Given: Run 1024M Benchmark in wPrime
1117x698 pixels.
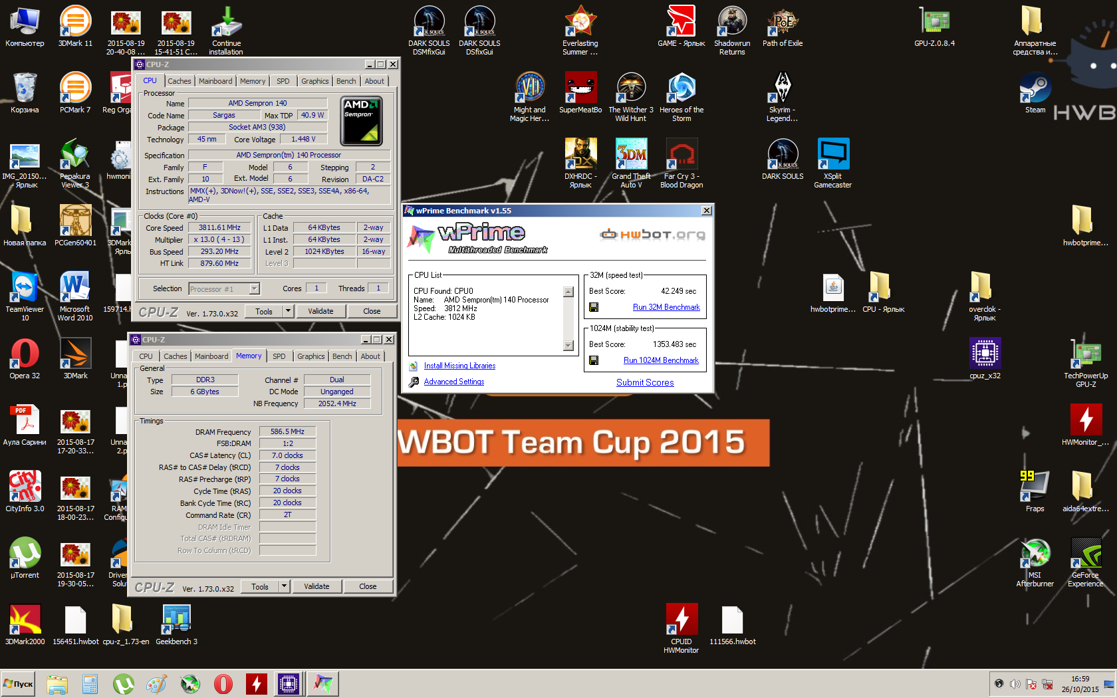Looking at the screenshot, I should pyautogui.click(x=661, y=360).
